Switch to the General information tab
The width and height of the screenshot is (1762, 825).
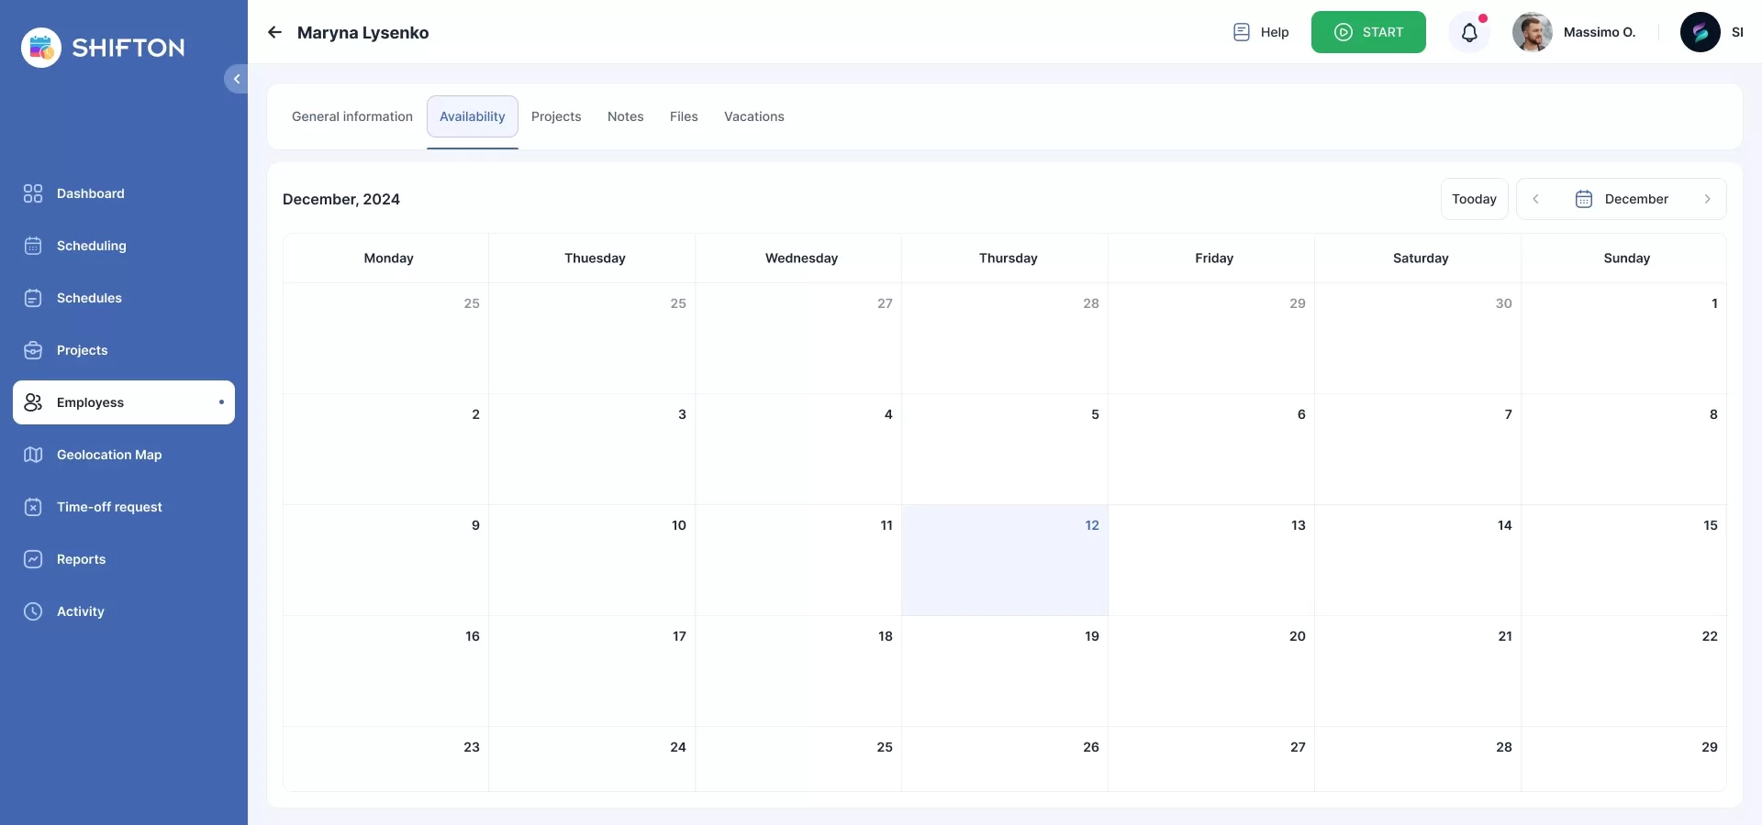point(351,116)
